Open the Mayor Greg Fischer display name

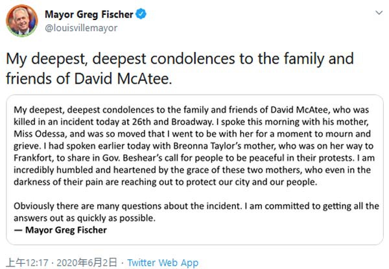click(x=89, y=14)
